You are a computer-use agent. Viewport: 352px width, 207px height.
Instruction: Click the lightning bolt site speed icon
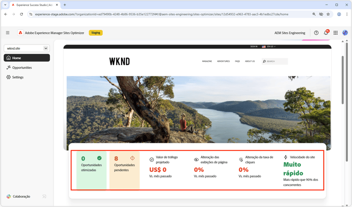point(285,157)
